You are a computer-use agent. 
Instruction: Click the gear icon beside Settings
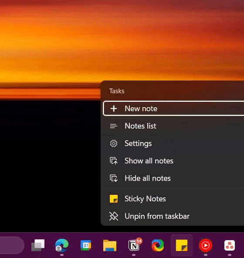pyautogui.click(x=114, y=143)
